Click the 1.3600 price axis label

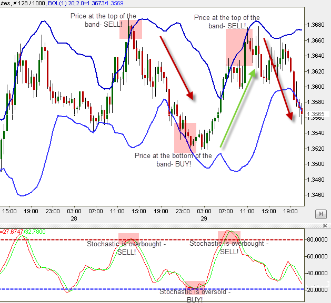point(315,87)
